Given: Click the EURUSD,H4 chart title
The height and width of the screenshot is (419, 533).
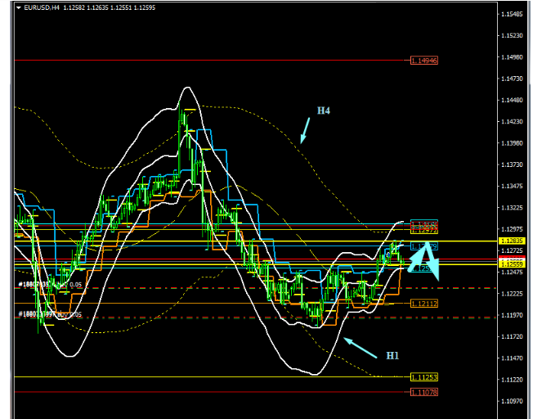Looking at the screenshot, I should tap(42, 7).
